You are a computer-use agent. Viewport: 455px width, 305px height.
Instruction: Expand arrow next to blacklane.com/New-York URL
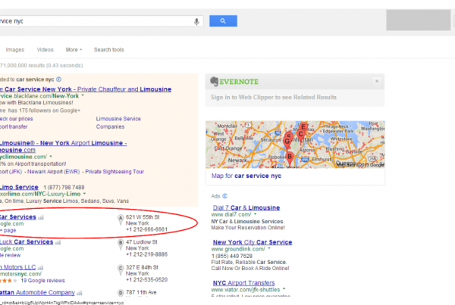click(83, 95)
